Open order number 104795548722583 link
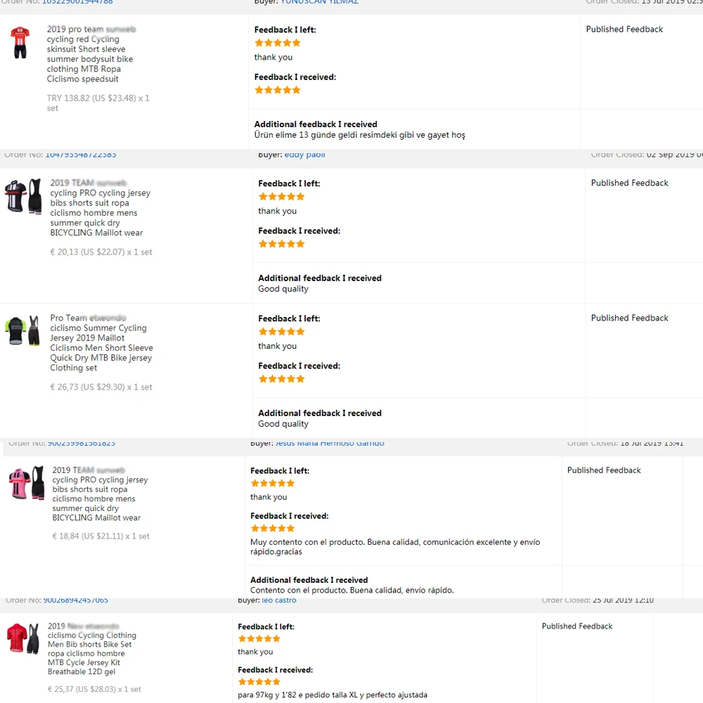The height and width of the screenshot is (703, 703). (x=81, y=155)
